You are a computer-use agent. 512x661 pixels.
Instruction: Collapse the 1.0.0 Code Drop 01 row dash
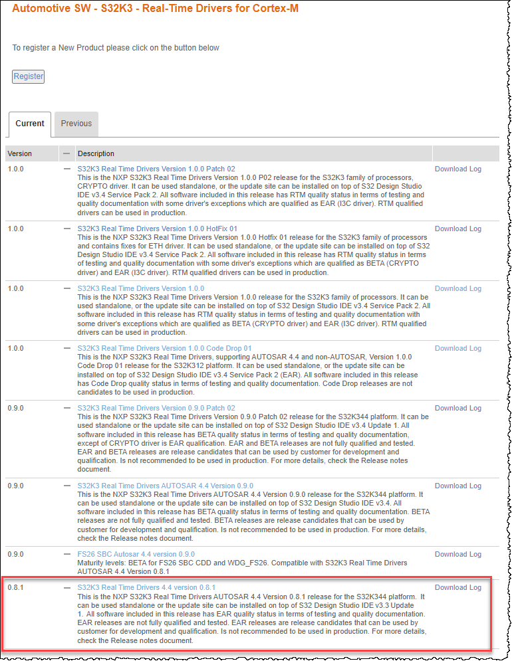pyautogui.click(x=66, y=348)
